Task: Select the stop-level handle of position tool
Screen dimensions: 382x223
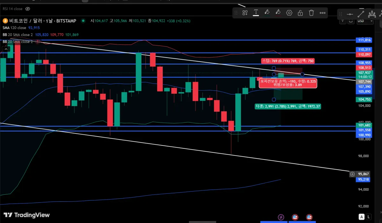Action: point(274,68)
